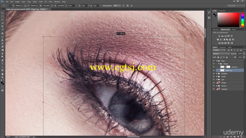Open layer styles fx button

(x=224, y=137)
